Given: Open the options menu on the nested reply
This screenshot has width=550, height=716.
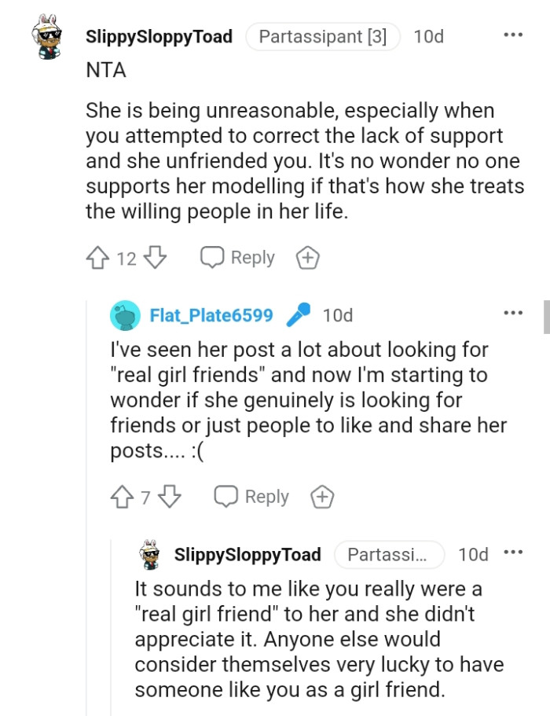Looking at the screenshot, I should pos(513,553).
